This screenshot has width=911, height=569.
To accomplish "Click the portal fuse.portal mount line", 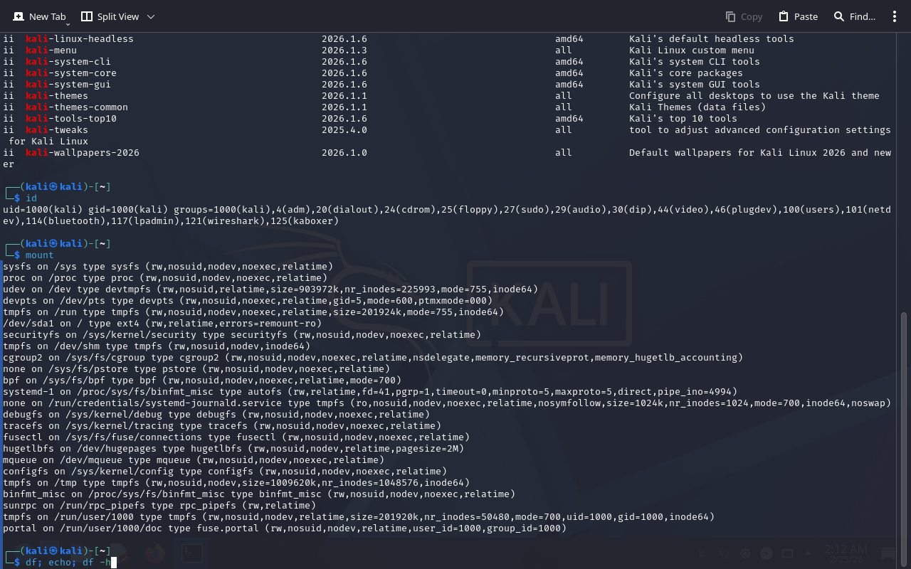I will tap(285, 528).
